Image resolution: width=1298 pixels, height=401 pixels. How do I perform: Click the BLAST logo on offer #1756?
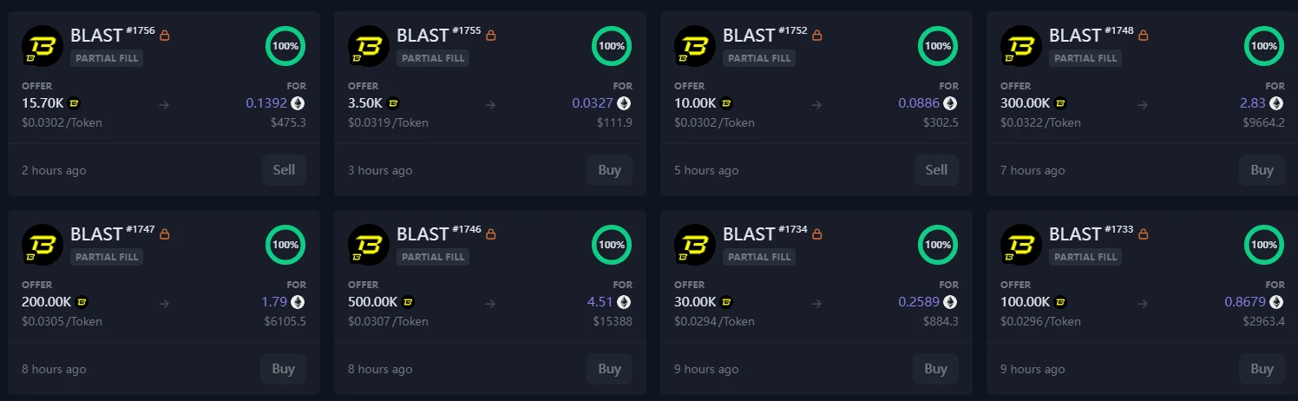[x=42, y=46]
